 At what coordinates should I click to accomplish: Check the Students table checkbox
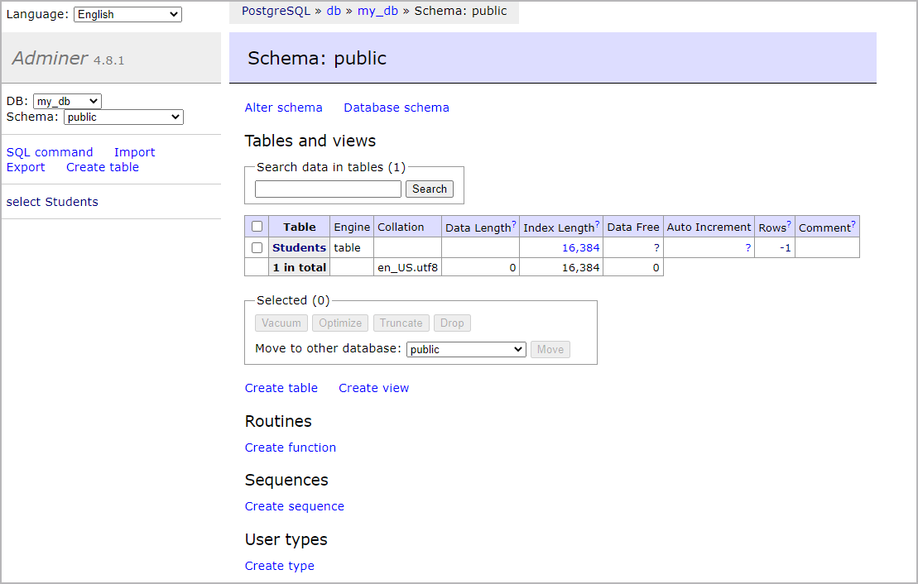[257, 247]
